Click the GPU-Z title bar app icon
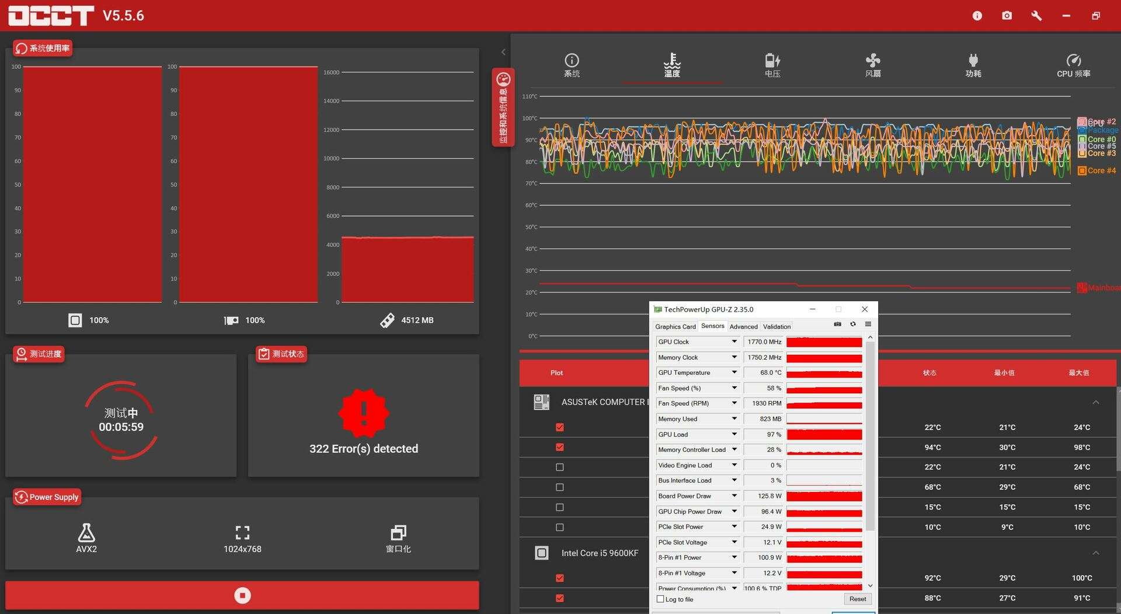The image size is (1121, 614). pos(658,309)
